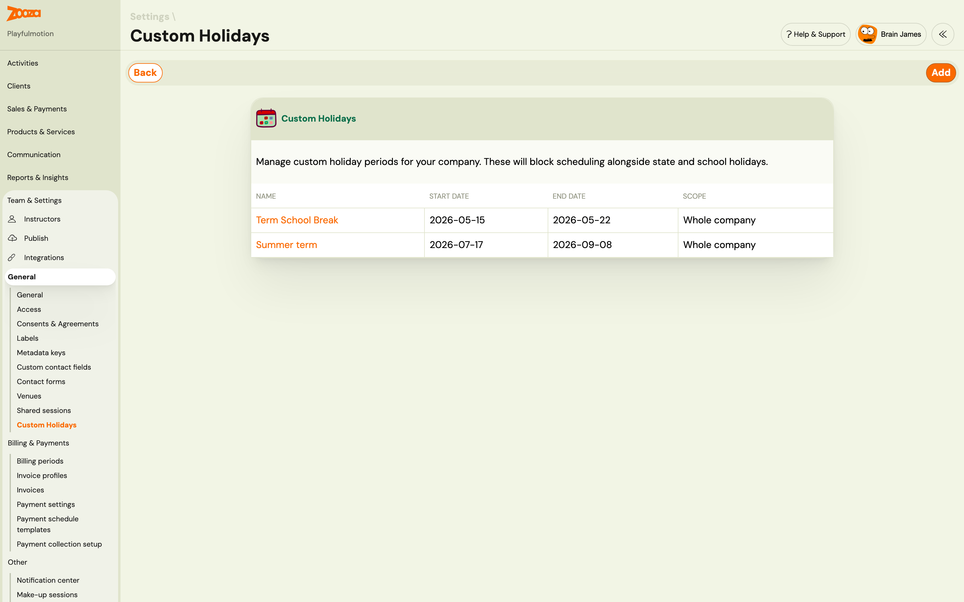964x602 pixels.
Task: Open Activities in the sidebar
Action: pos(23,63)
